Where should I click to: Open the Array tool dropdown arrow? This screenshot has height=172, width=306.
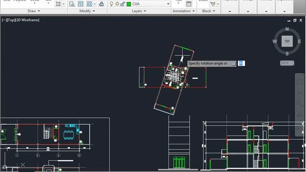tap(95, 4)
